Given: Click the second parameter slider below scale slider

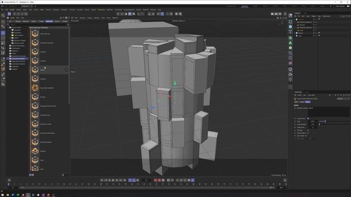Looking at the screenshot, I should click(x=334, y=124).
